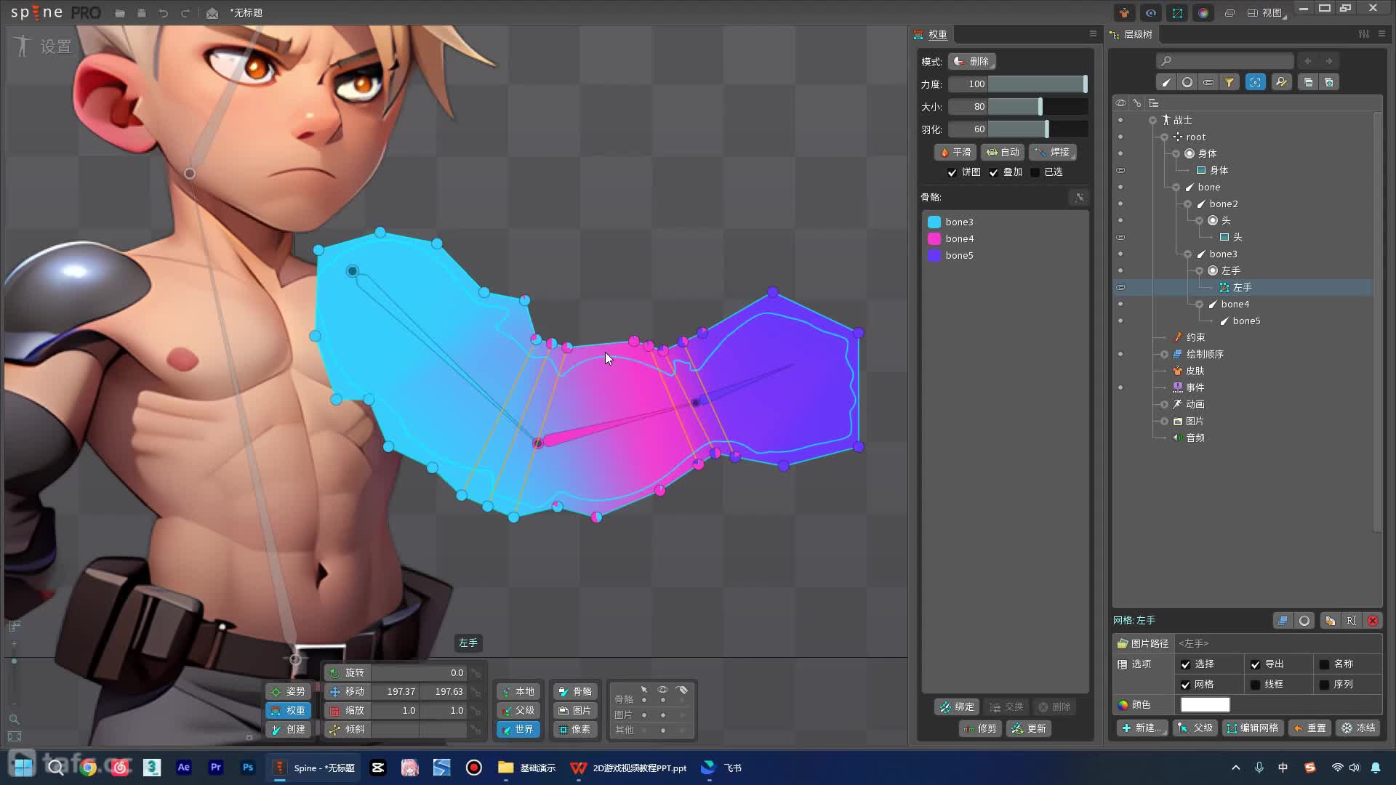The height and width of the screenshot is (785, 1396).
Task: Toggle 已选 checkbox
Action: click(1035, 172)
